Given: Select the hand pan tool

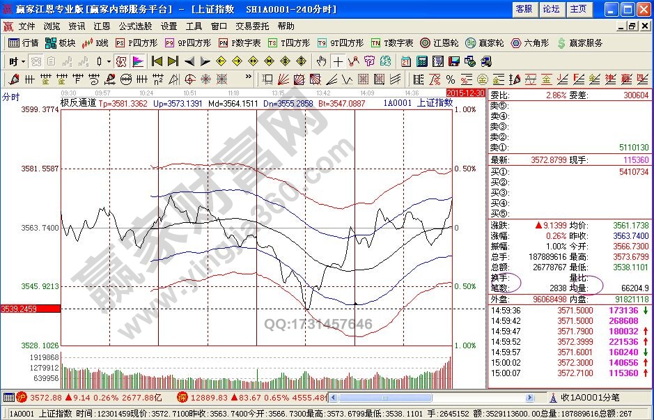Looking at the screenshot, I should point(321,61).
